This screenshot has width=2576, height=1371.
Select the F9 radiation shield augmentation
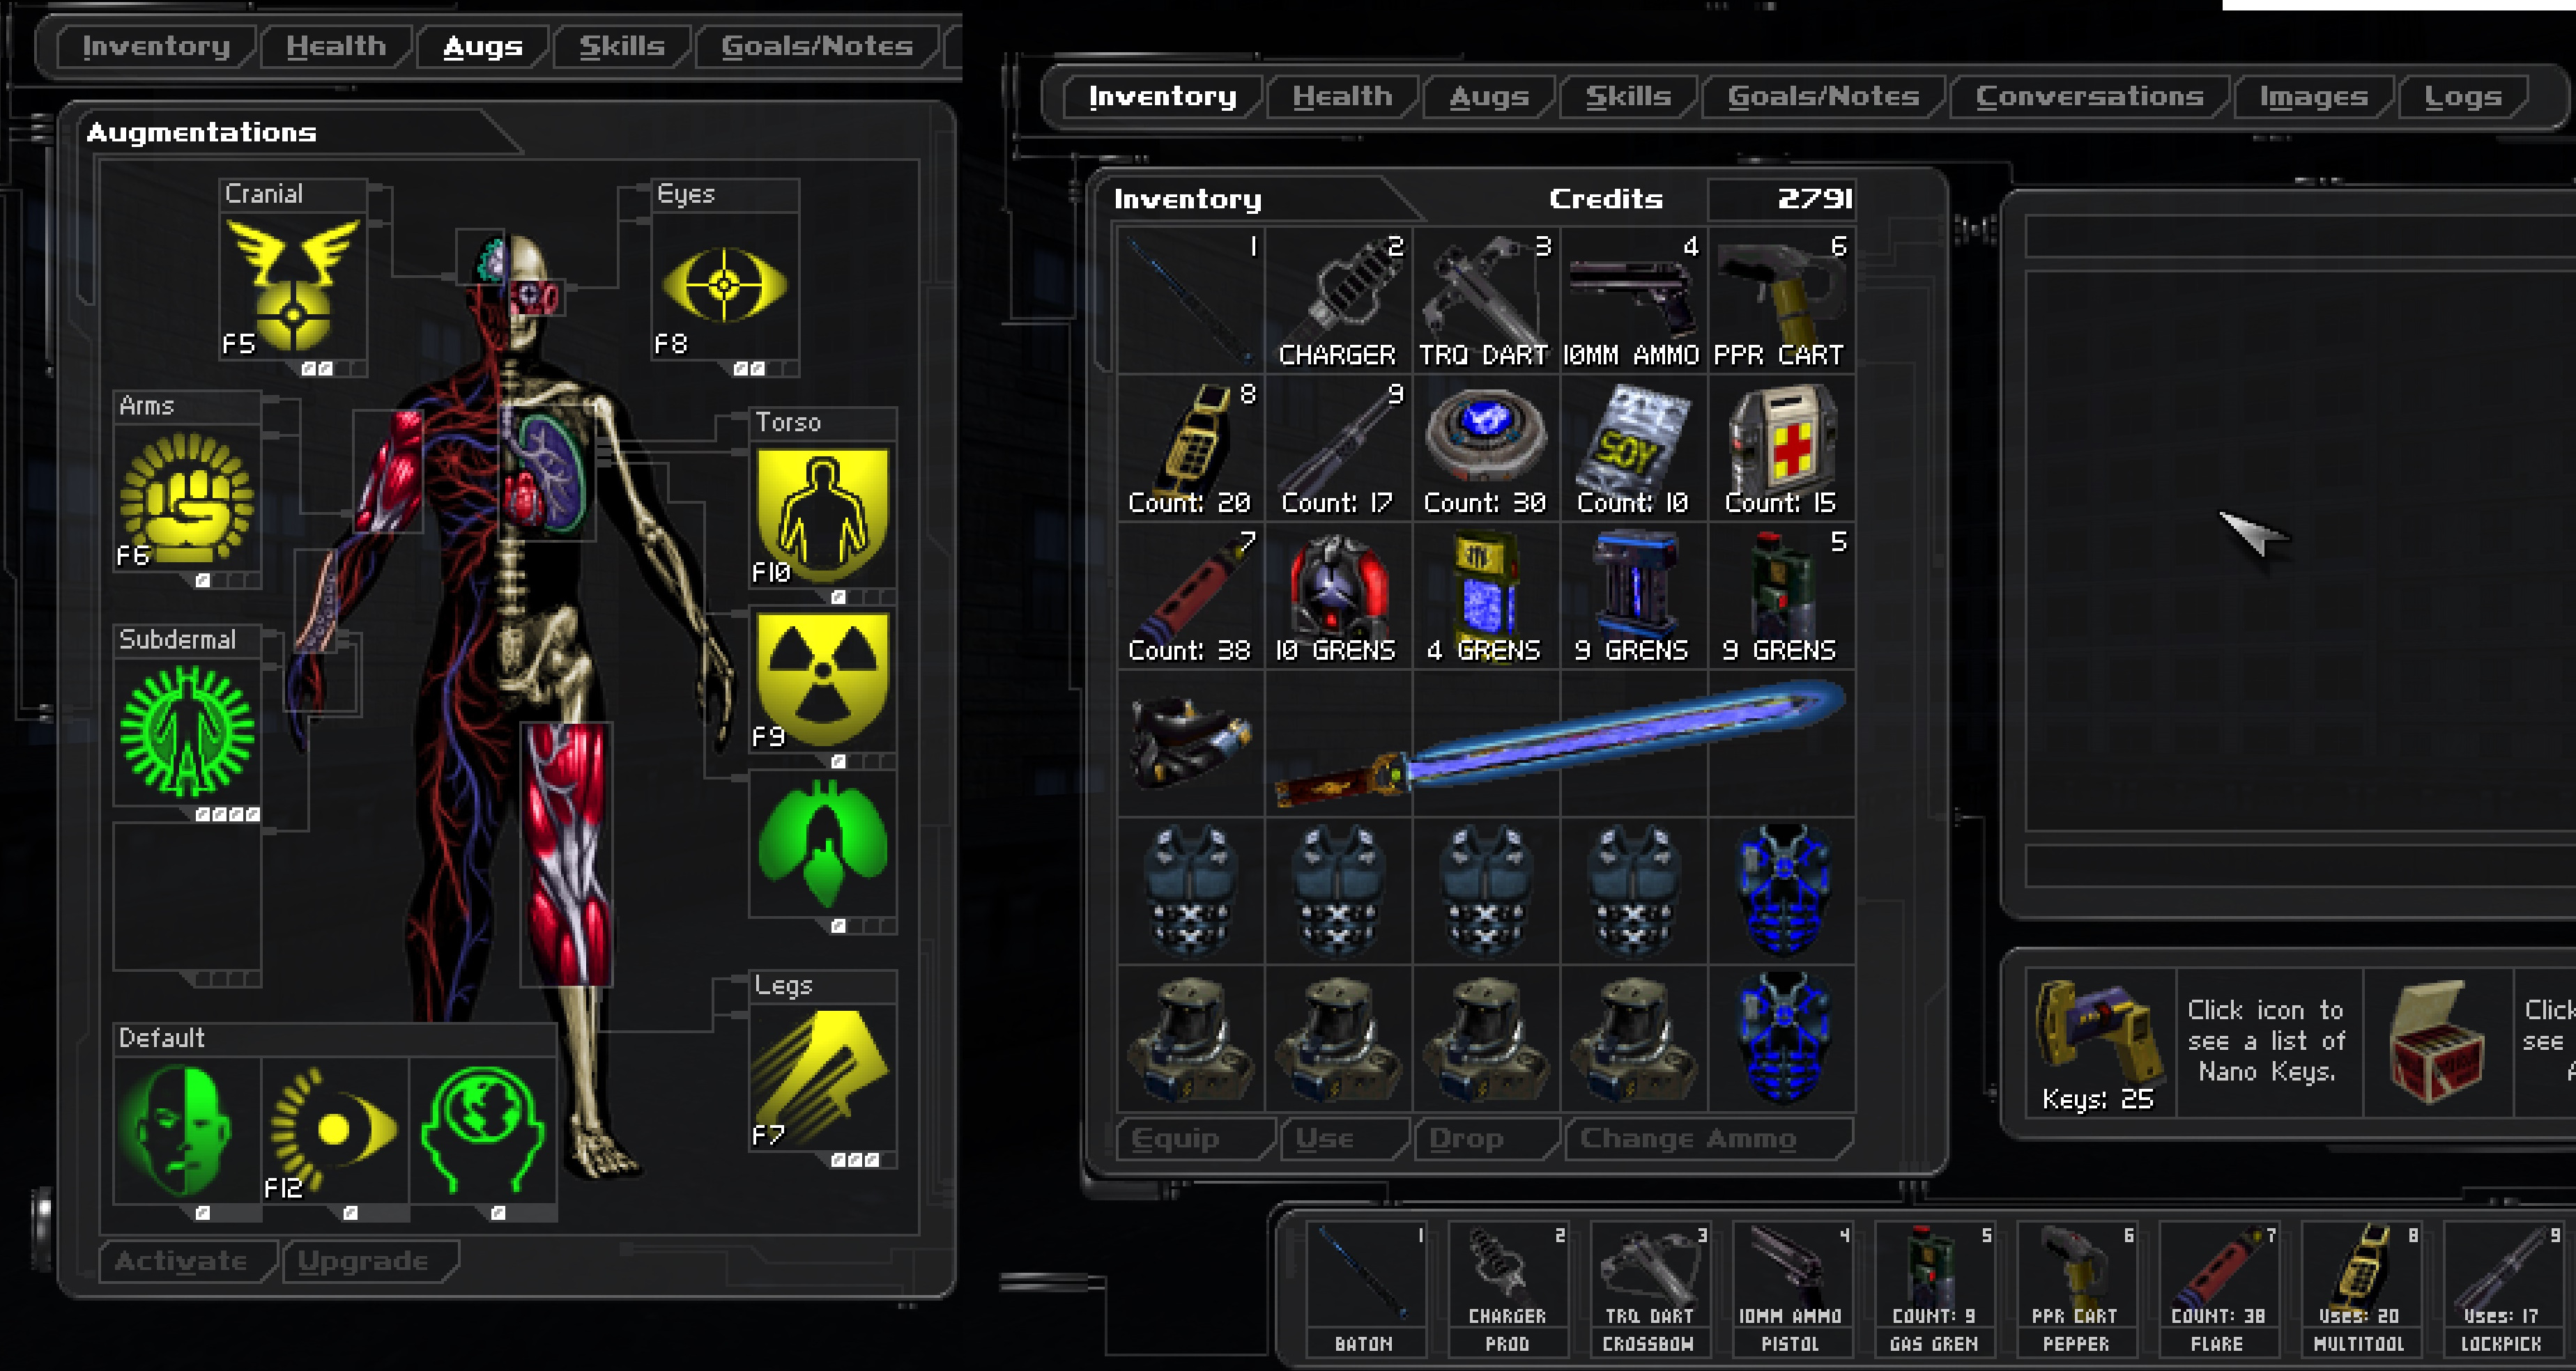(822, 679)
